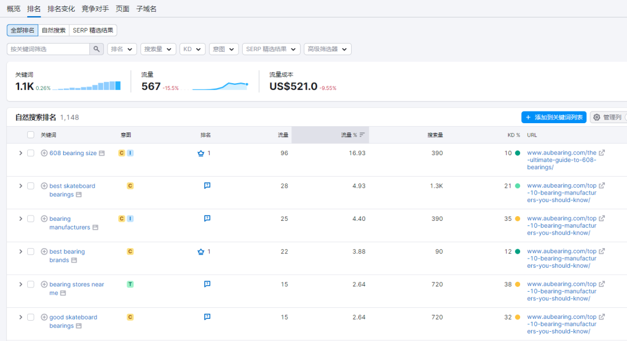Expand the "best bearing brands" row
Screen dimensions: 627x341
coord(22,252)
